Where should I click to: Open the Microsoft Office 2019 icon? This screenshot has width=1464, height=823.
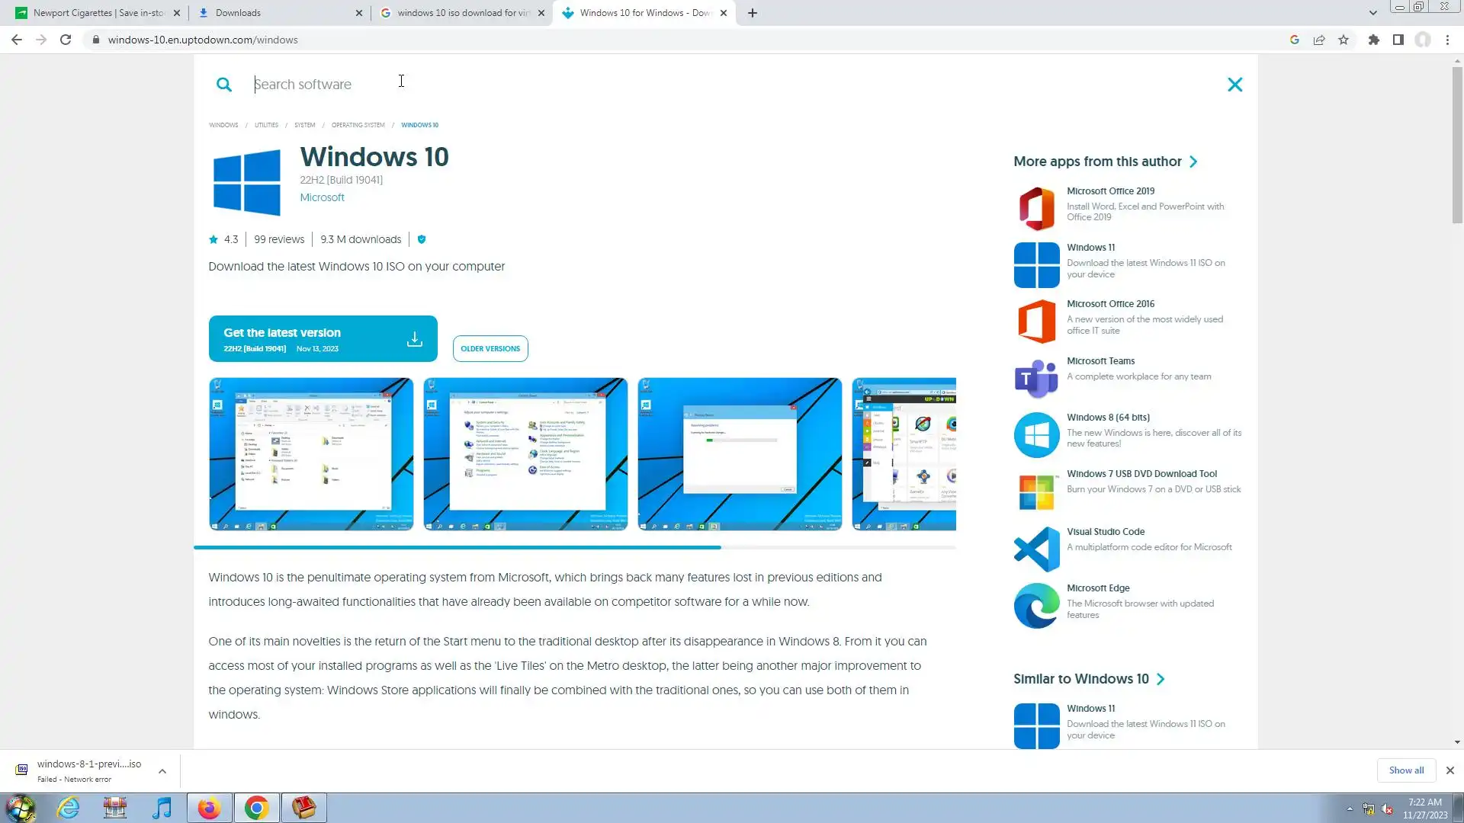tap(1036, 208)
